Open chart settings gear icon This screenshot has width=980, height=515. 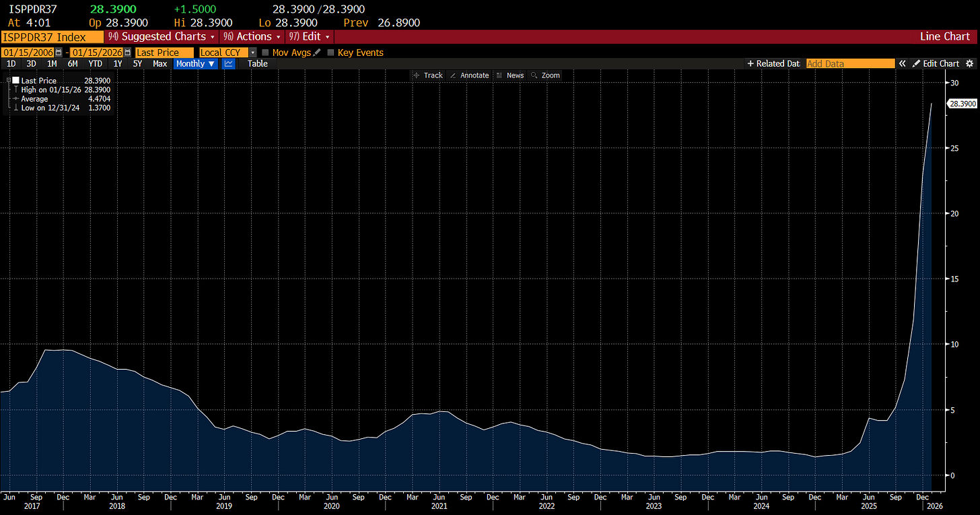point(970,64)
